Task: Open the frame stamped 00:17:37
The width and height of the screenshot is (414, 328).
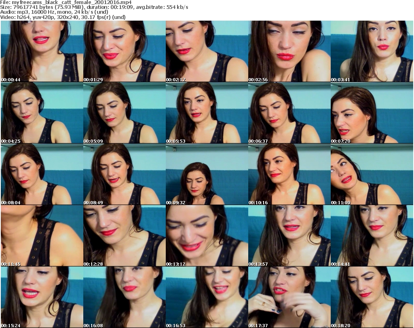Action: tap(289, 297)
